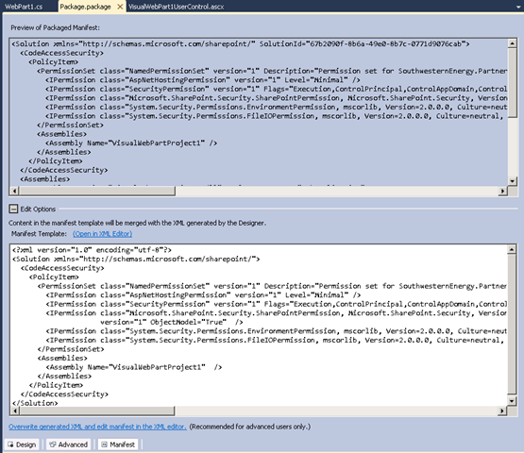Click SolutionId line in the preview pane
The image size is (524, 453).
coord(241,43)
